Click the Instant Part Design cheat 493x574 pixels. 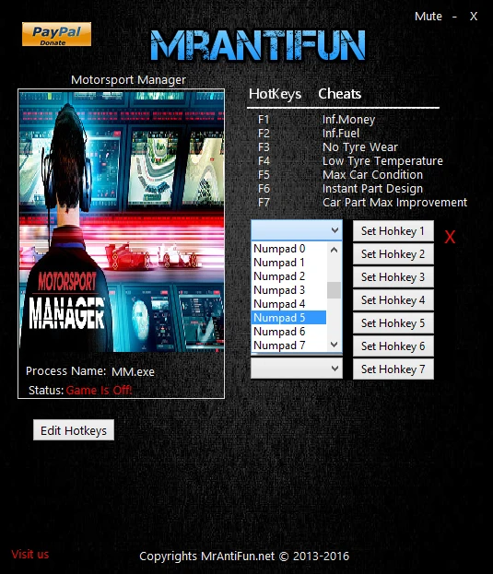pyautogui.click(x=372, y=189)
